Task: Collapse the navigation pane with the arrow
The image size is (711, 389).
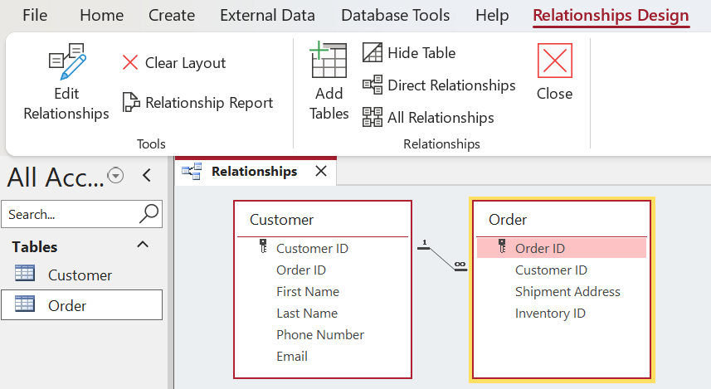Action: point(147,176)
